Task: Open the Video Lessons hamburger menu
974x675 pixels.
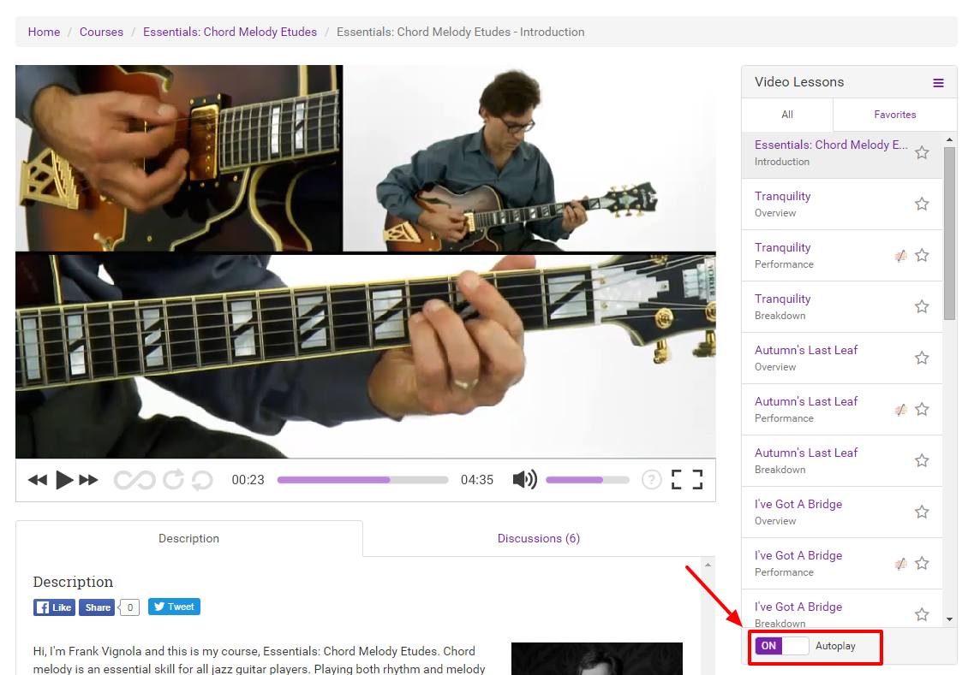Action: (x=938, y=83)
